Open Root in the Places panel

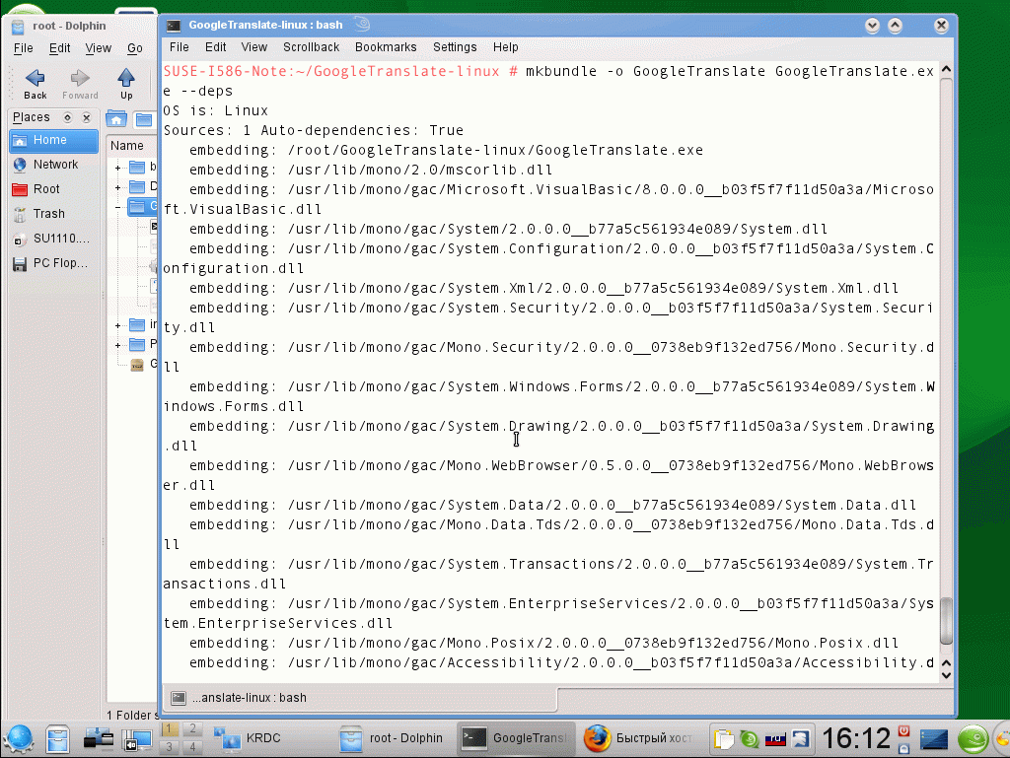point(53,189)
